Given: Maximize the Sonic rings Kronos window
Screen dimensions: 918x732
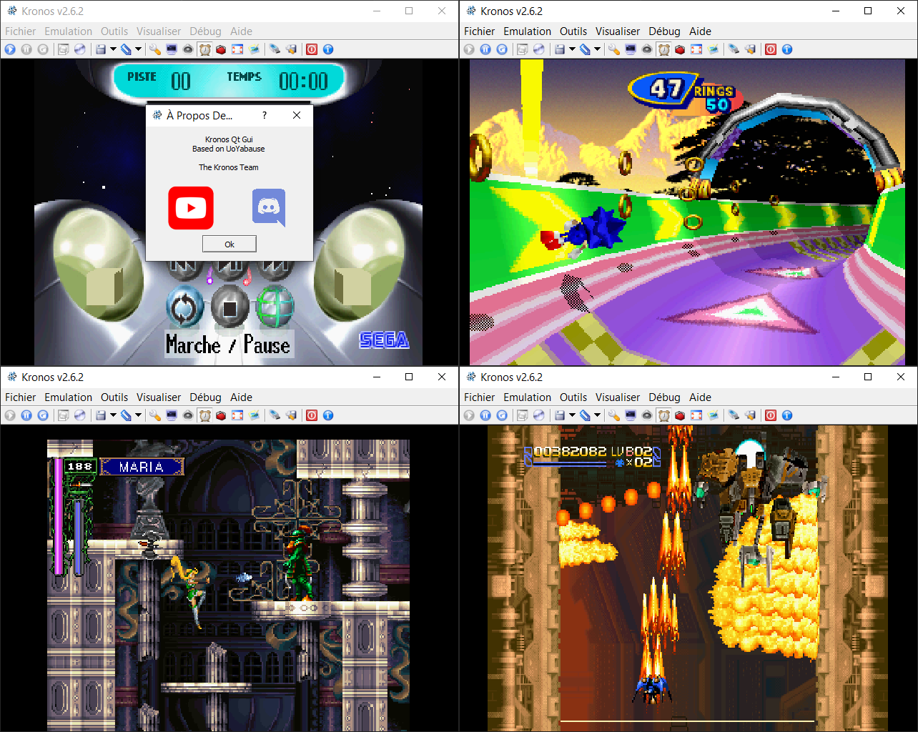Looking at the screenshot, I should (868, 11).
